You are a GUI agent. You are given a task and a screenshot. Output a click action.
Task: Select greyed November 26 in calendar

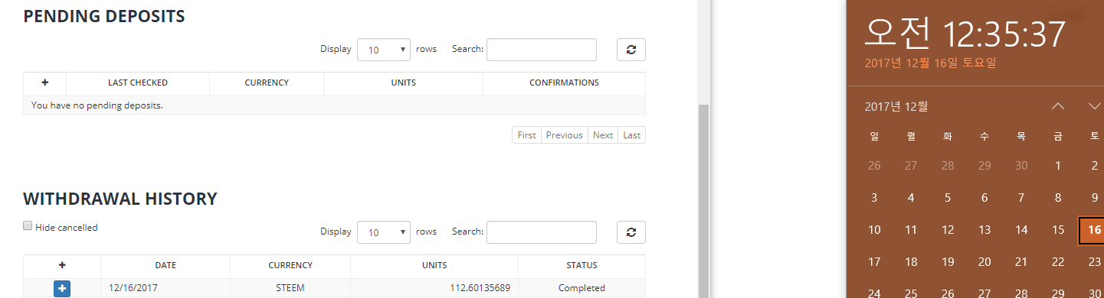pyautogui.click(x=874, y=166)
